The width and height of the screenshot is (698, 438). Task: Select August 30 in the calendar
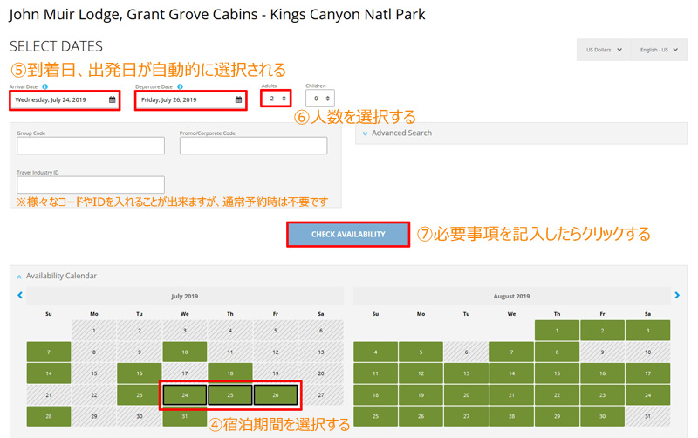tap(602, 416)
